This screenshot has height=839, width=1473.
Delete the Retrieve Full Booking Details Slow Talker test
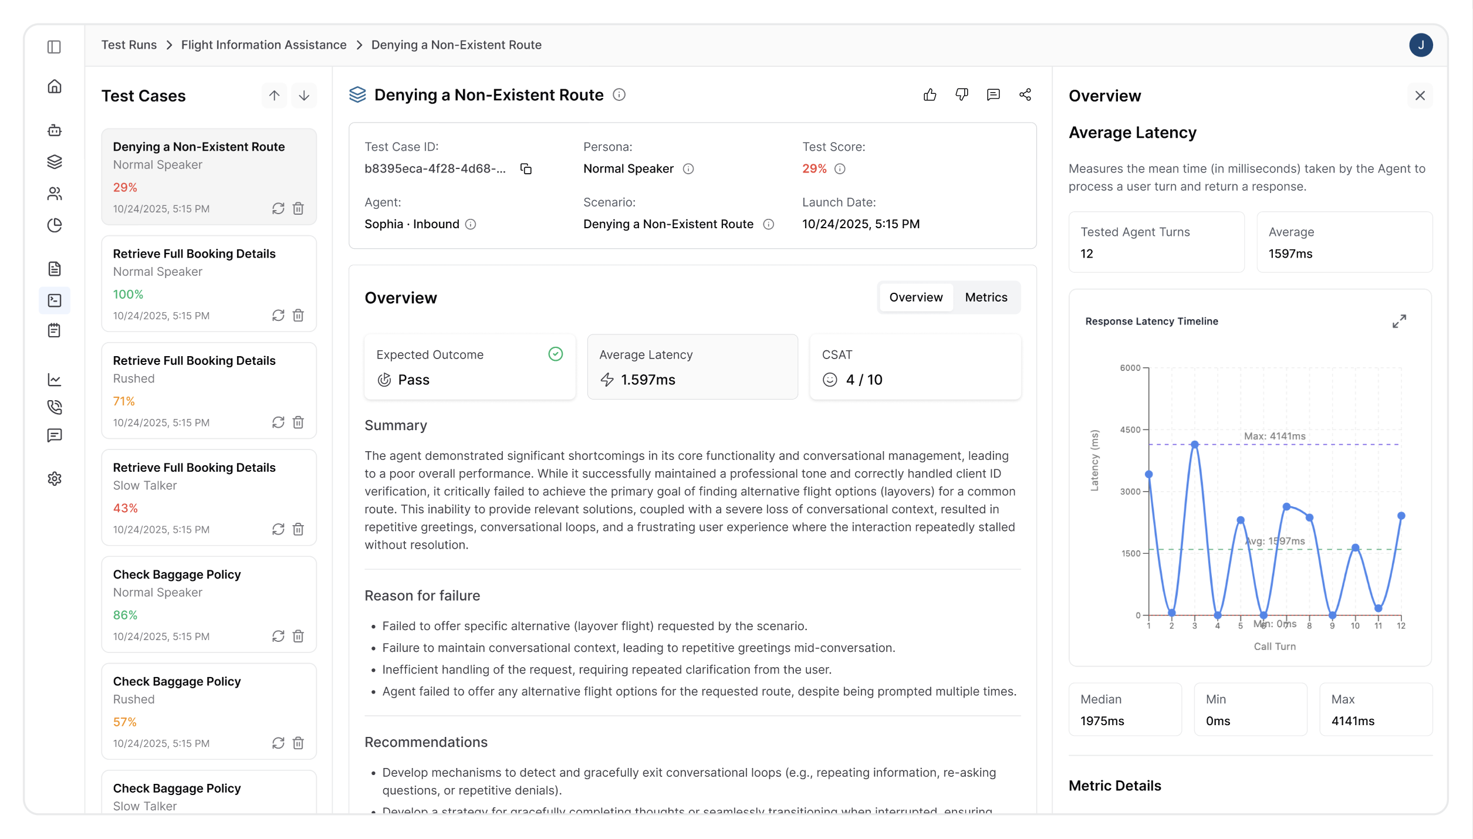coord(298,529)
